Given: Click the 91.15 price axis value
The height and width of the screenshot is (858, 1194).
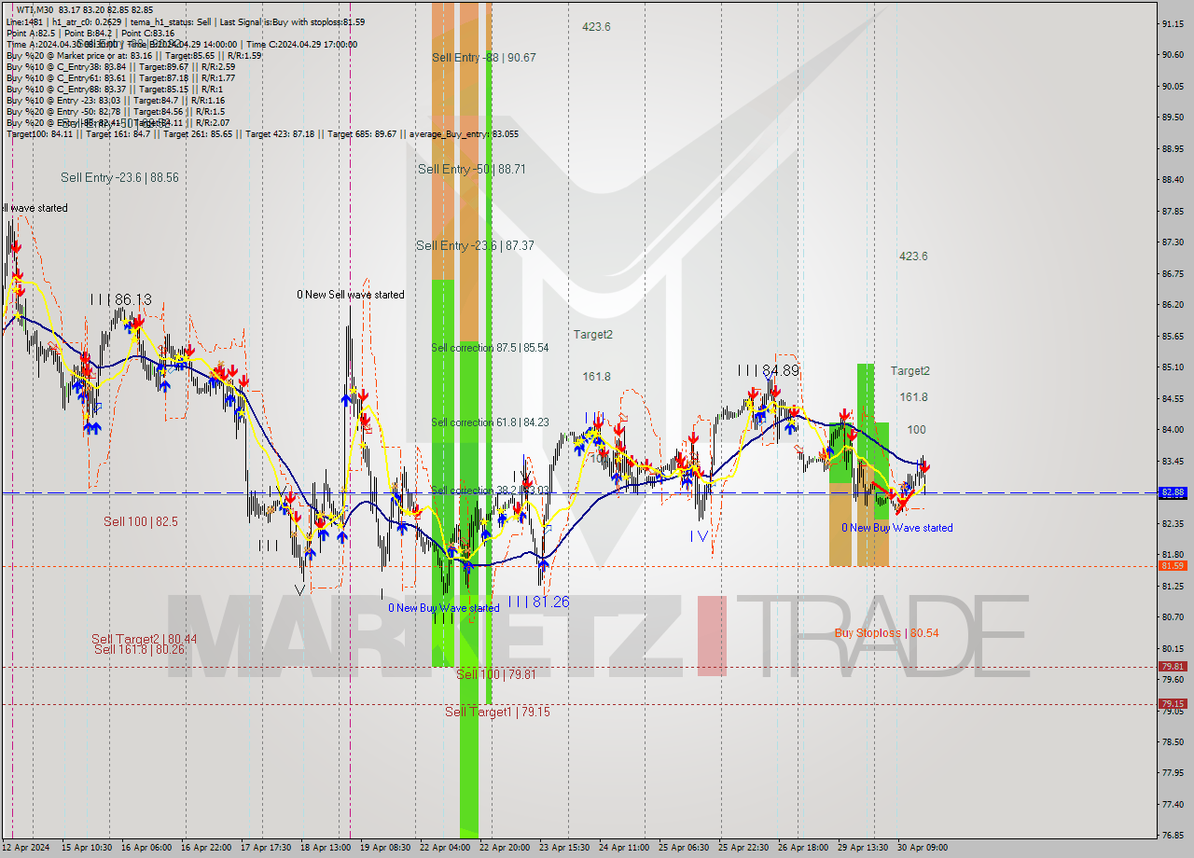Looking at the screenshot, I should 1173,23.
